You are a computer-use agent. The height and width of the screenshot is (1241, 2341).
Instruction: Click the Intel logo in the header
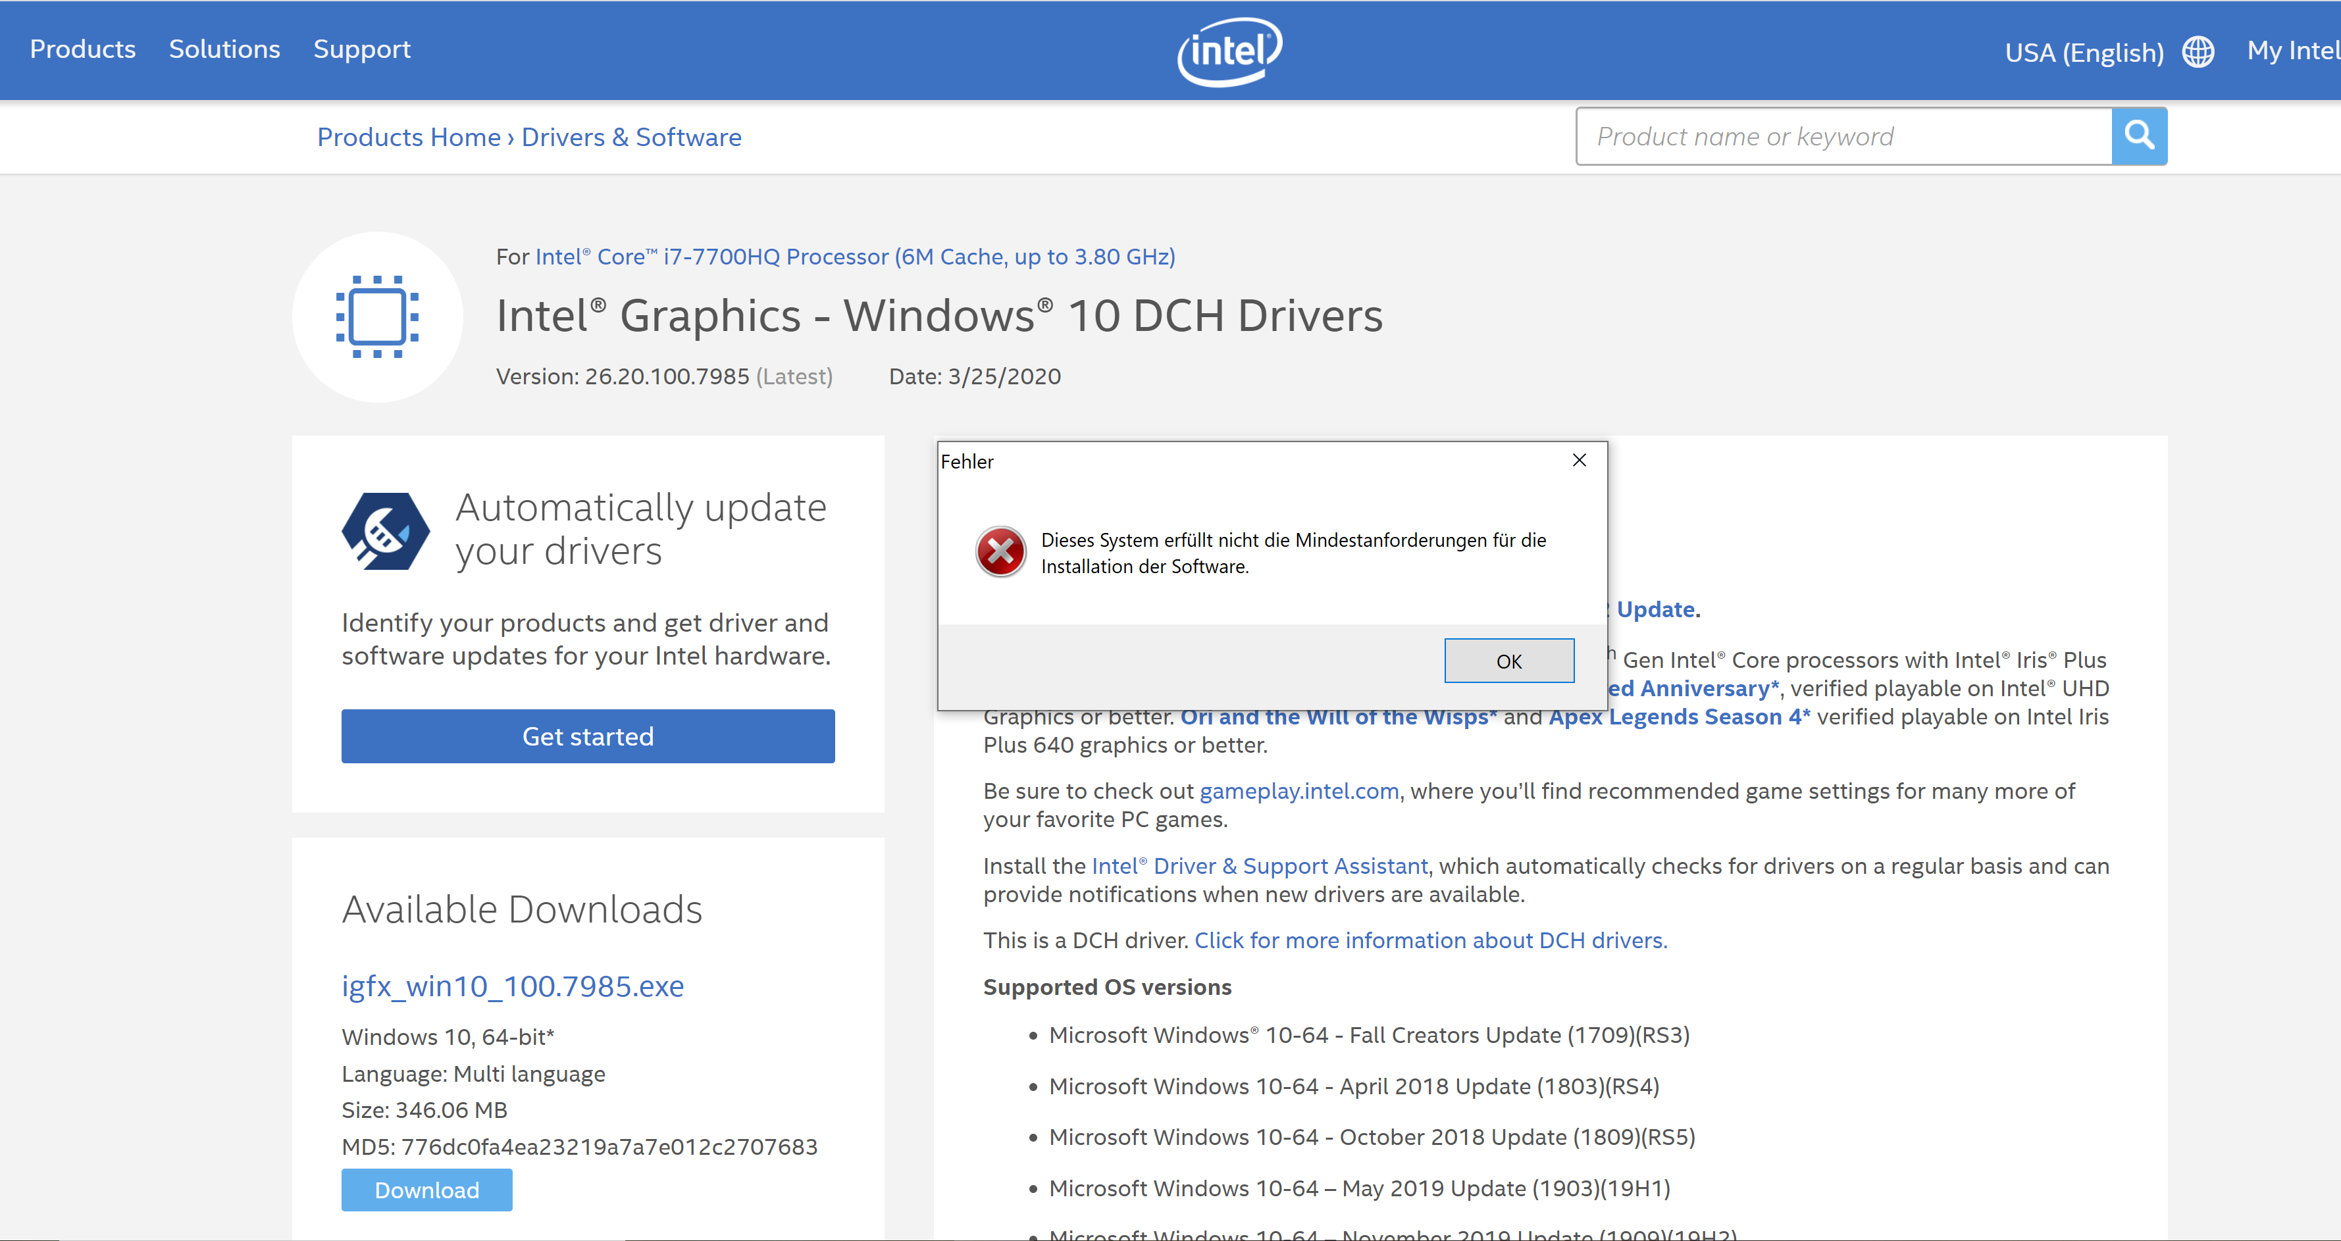tap(1229, 50)
